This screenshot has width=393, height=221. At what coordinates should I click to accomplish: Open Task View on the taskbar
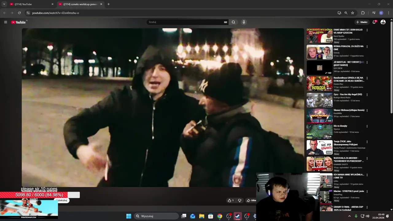click(184, 216)
